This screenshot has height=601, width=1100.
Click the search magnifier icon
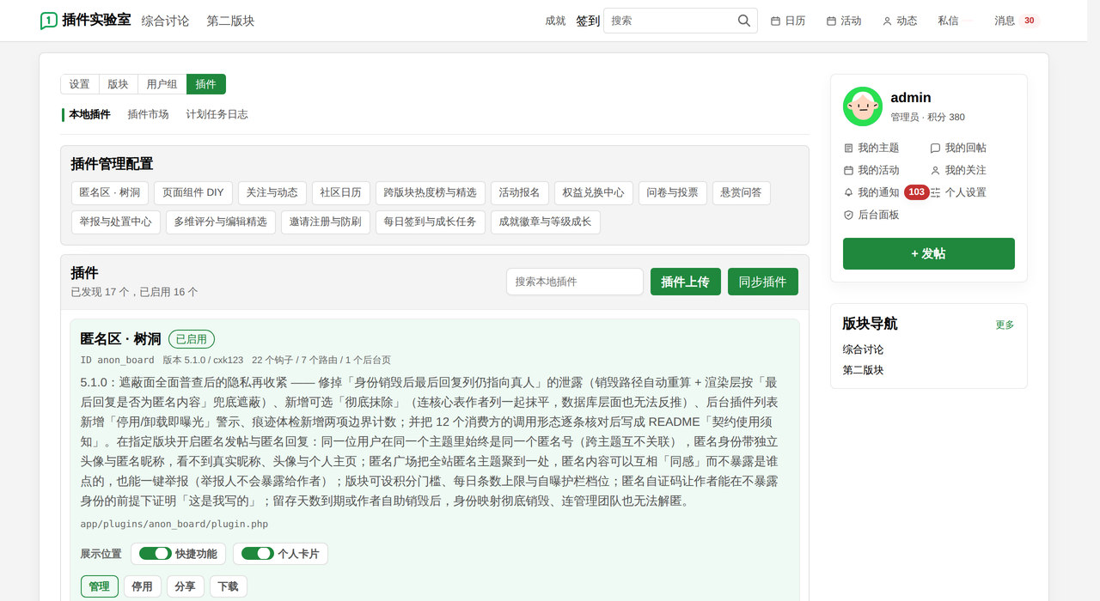tap(744, 21)
